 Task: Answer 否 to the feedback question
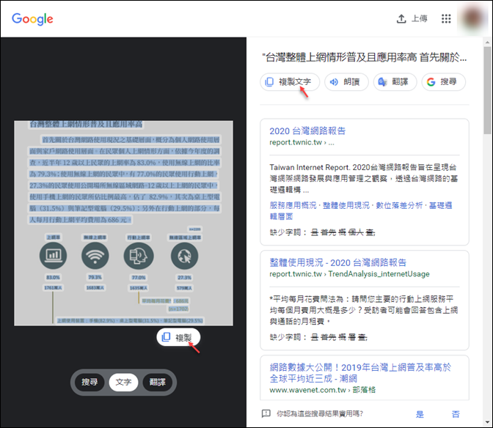click(x=456, y=414)
